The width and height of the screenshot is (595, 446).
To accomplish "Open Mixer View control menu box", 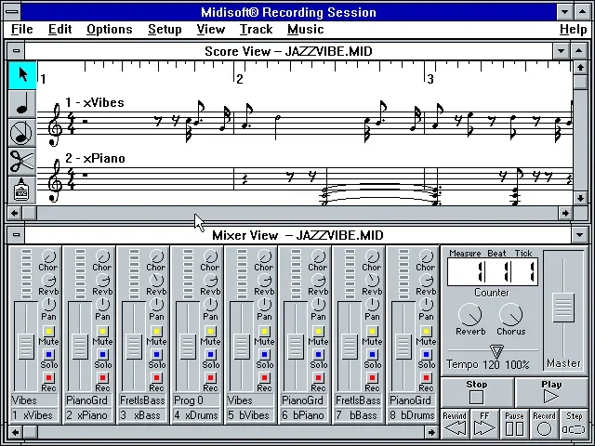I will tap(16, 235).
